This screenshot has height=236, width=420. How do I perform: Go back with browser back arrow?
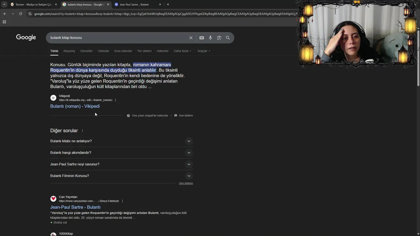coord(5,14)
